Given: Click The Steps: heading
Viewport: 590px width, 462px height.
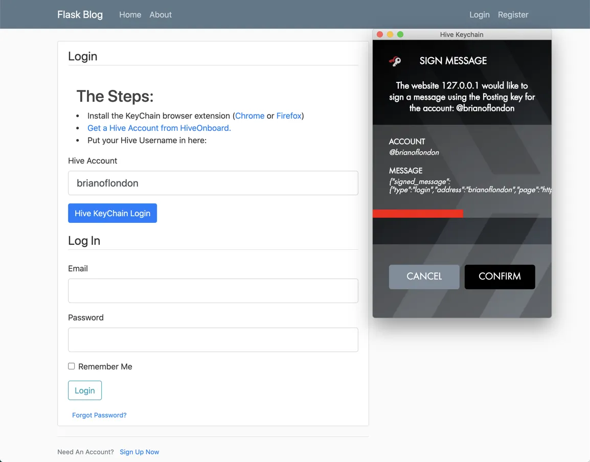Looking at the screenshot, I should tap(115, 96).
